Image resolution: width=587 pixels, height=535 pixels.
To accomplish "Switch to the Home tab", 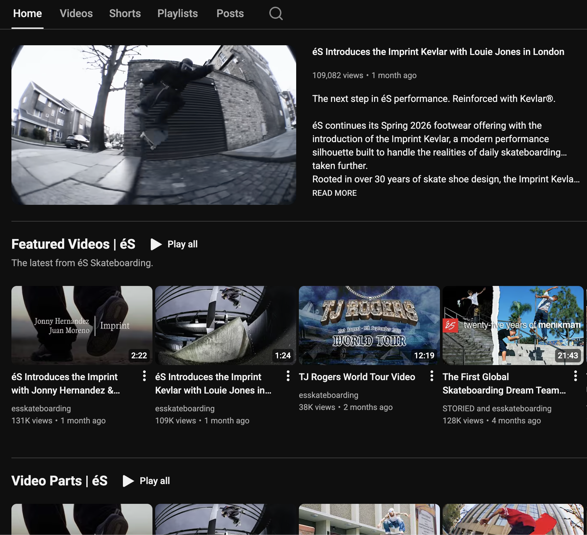I will [28, 13].
